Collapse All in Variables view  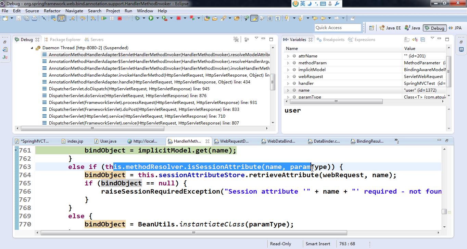422,39
